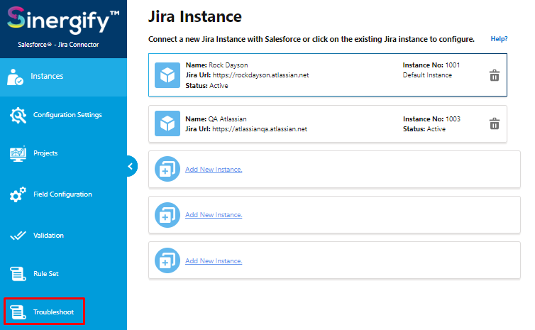Click the Salesforce - Jira Connector subtitle

(x=58, y=45)
